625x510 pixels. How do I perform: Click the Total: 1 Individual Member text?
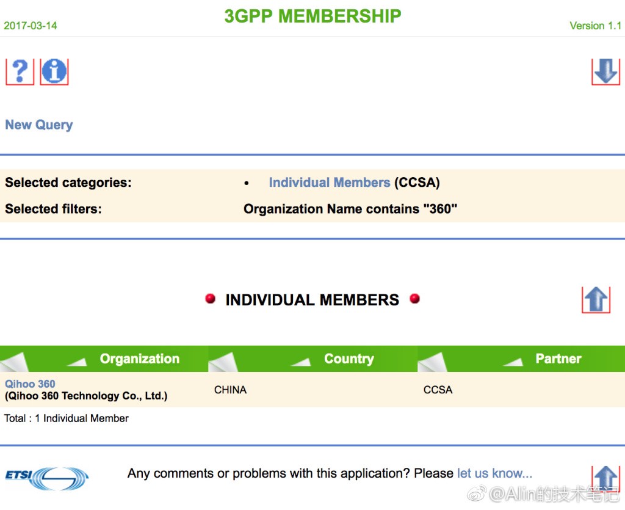[67, 418]
